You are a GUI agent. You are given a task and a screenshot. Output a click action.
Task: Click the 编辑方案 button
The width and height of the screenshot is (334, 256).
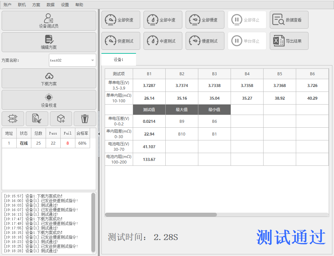49,42
